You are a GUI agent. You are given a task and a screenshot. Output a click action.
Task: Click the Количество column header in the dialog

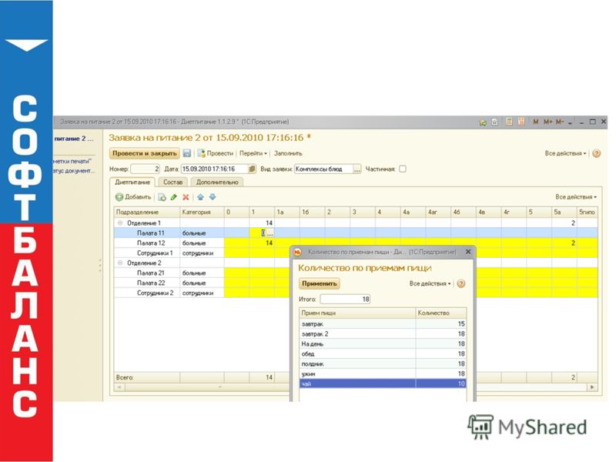441,313
